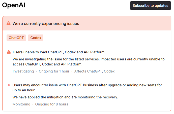Click the warning icon beside "Users unable to load"

click(x=9, y=52)
